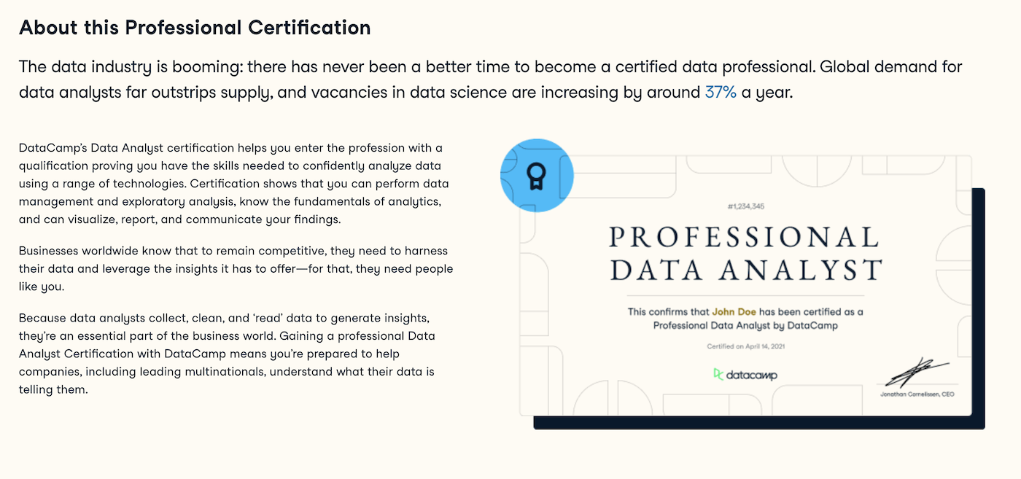1021x479 pixels.
Task: Click the certificate number #1,234,345
Action: click(x=745, y=207)
